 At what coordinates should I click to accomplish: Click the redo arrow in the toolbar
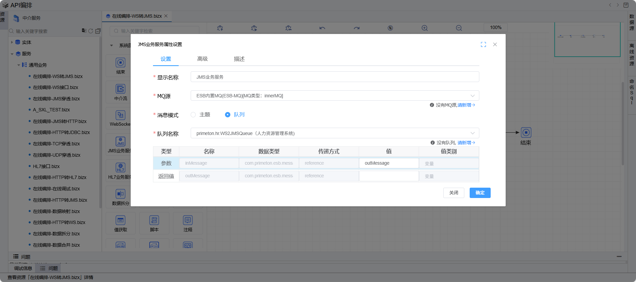[x=356, y=28]
